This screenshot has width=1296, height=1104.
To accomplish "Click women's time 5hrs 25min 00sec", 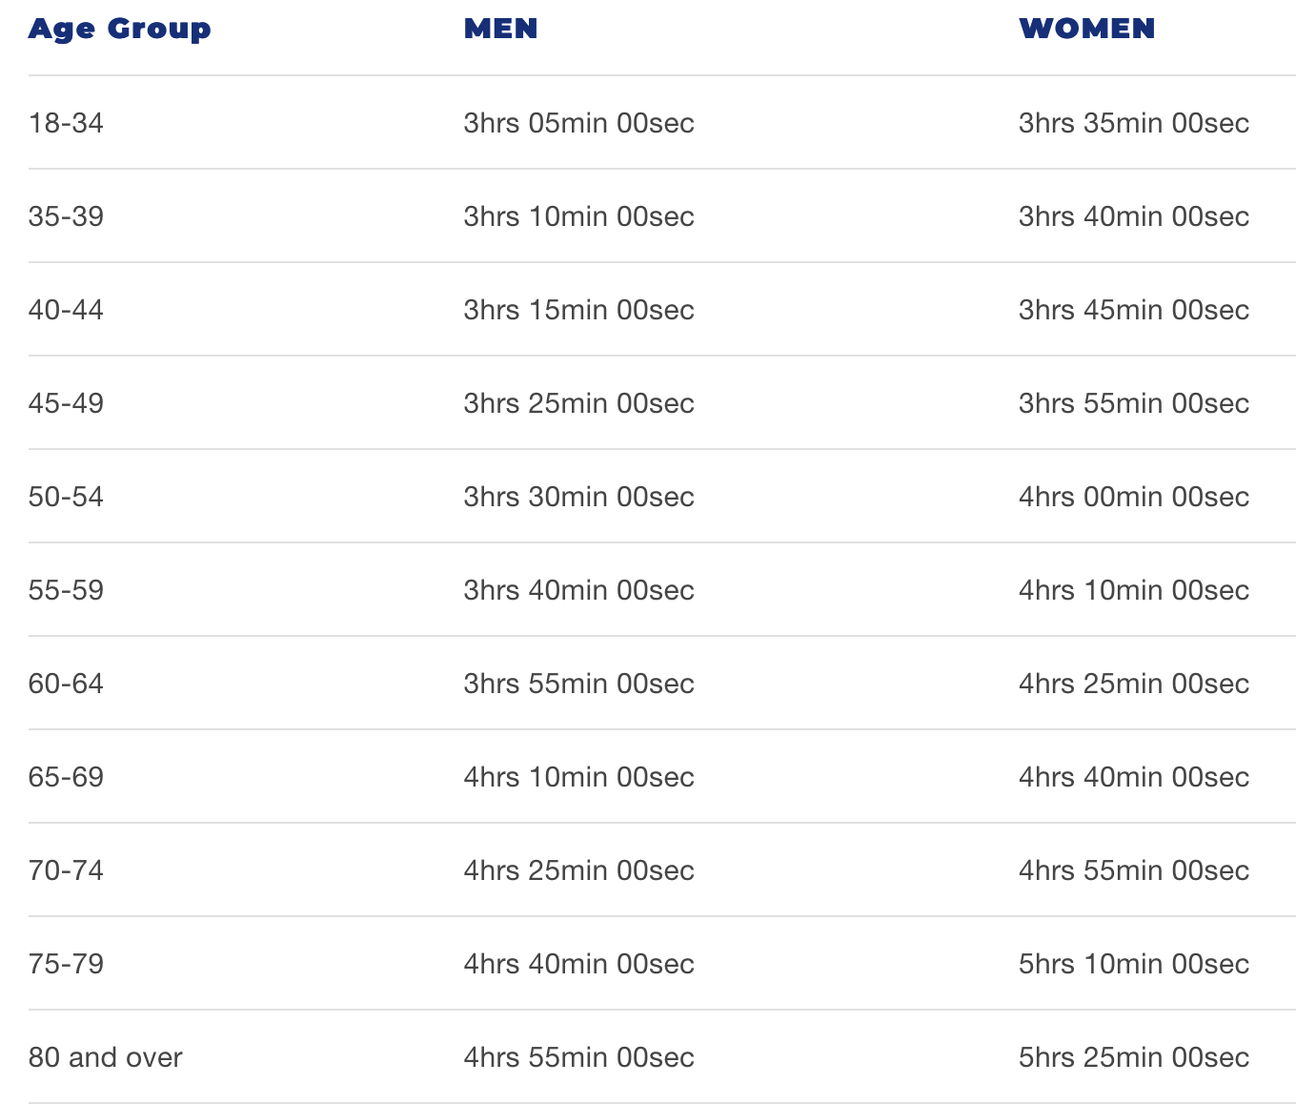I will (1134, 1057).
